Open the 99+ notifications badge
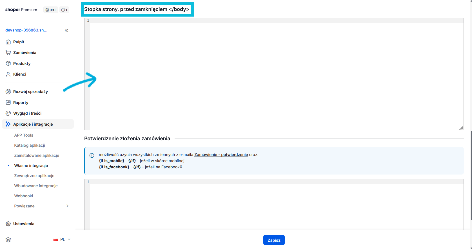Viewport: 472px width, 249px height. pos(51,10)
